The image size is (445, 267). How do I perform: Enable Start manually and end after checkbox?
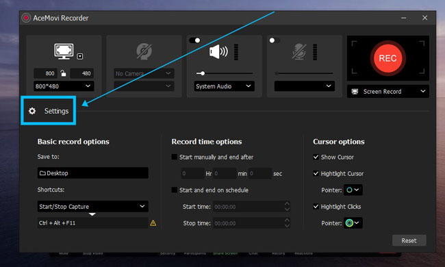(x=175, y=157)
